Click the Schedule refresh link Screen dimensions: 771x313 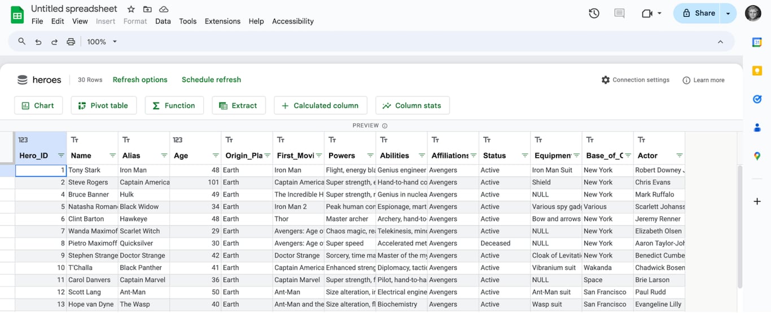(x=211, y=80)
